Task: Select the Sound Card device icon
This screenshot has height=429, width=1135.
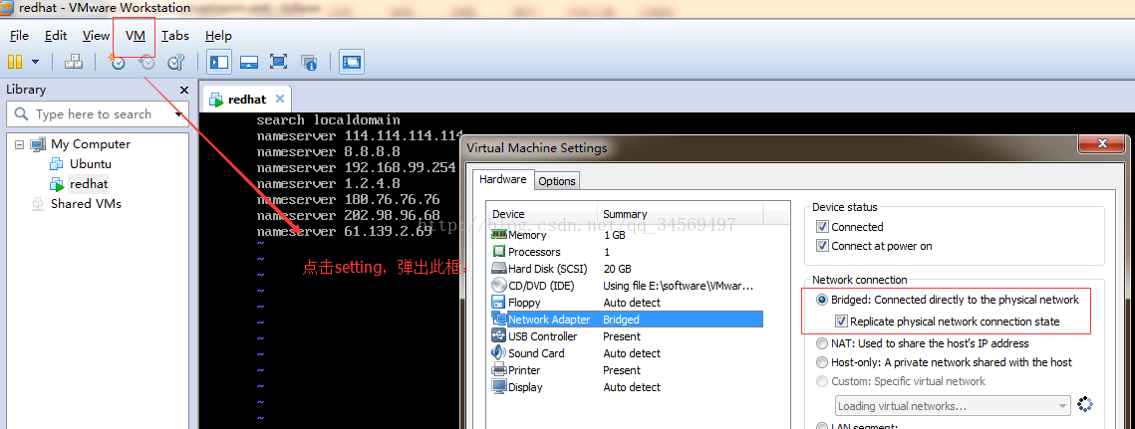Action: coord(498,353)
